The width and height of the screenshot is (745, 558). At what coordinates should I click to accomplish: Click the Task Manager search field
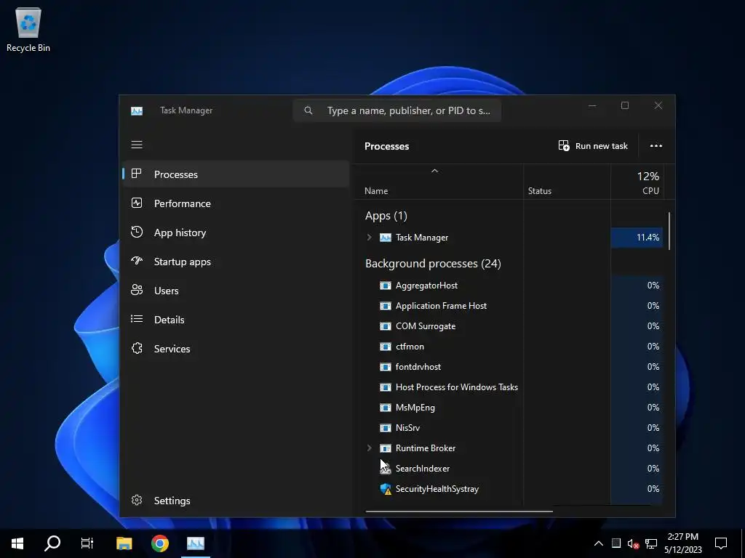(x=397, y=110)
